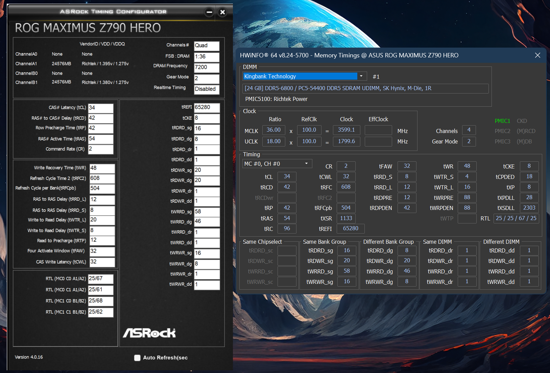Click the green PMIC1 indicator in HWiNFO

coord(502,121)
